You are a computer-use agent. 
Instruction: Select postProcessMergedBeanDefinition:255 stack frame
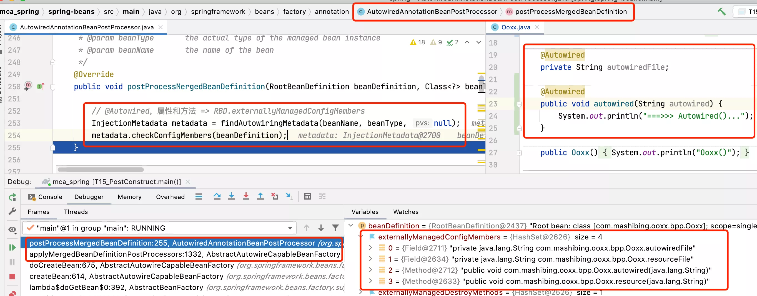coord(182,243)
